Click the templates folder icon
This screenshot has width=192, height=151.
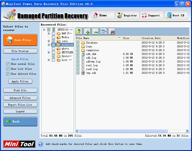coord(83,50)
